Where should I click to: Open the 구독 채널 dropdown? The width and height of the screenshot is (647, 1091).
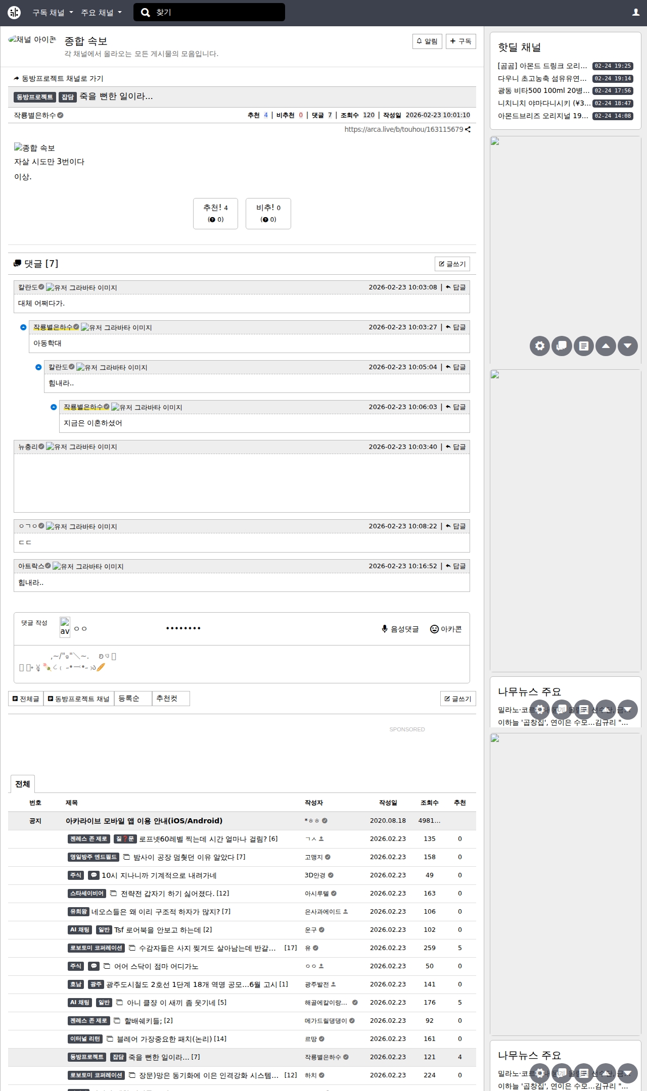[53, 13]
